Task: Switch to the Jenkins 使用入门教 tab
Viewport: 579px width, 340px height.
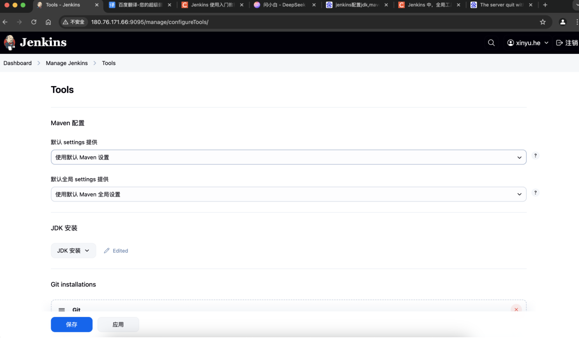Action: coord(212,5)
